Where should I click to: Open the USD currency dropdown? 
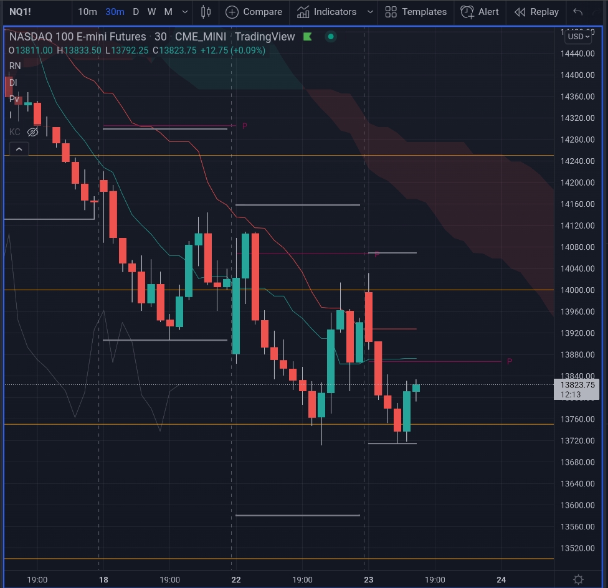click(x=579, y=36)
